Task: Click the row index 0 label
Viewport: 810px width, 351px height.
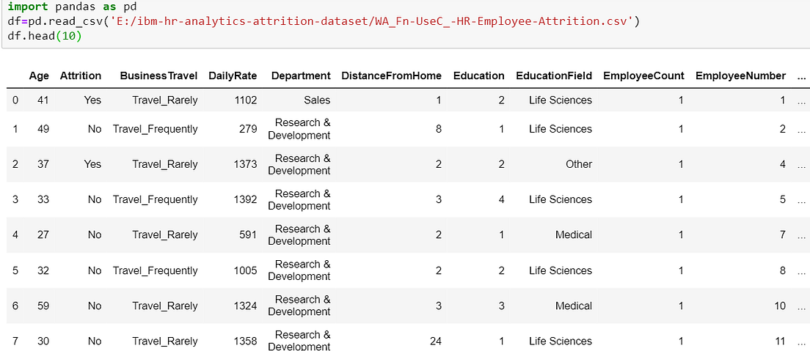Action: pyautogui.click(x=15, y=100)
